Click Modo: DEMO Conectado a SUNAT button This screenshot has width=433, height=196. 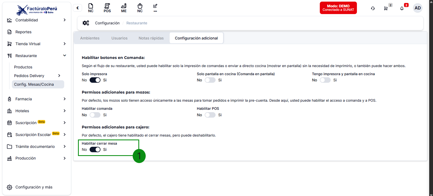coord(338,8)
